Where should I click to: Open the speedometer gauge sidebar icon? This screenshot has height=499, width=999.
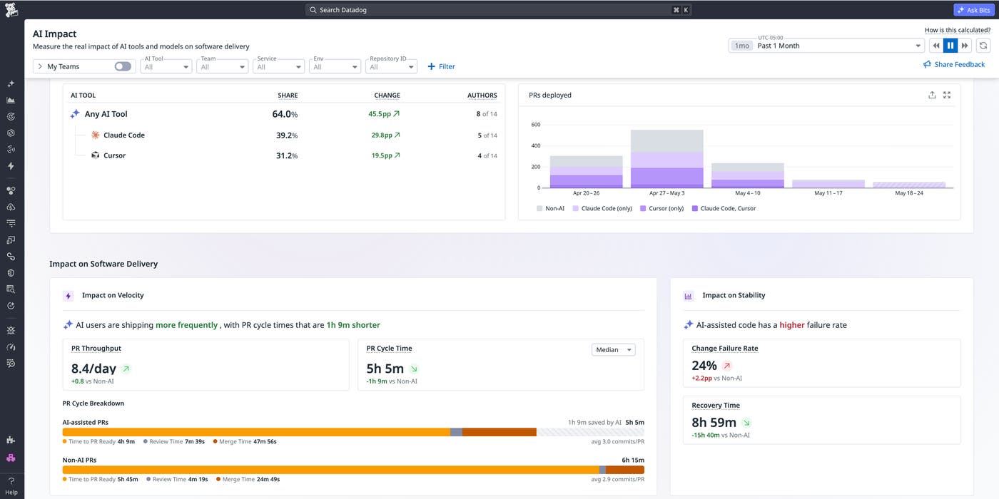point(11,347)
